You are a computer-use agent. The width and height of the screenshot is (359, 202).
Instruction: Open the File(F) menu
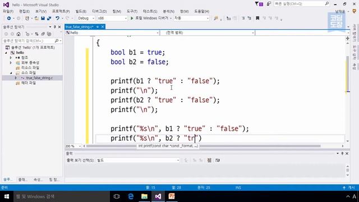click(x=8, y=11)
